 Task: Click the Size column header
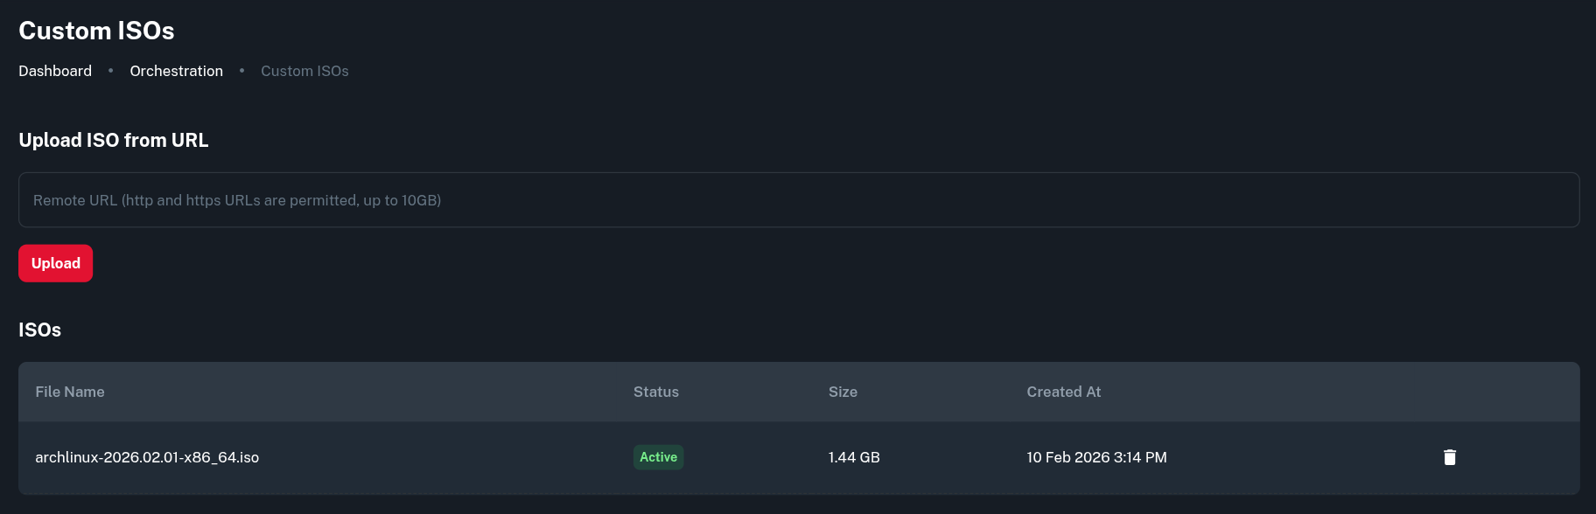coord(843,392)
